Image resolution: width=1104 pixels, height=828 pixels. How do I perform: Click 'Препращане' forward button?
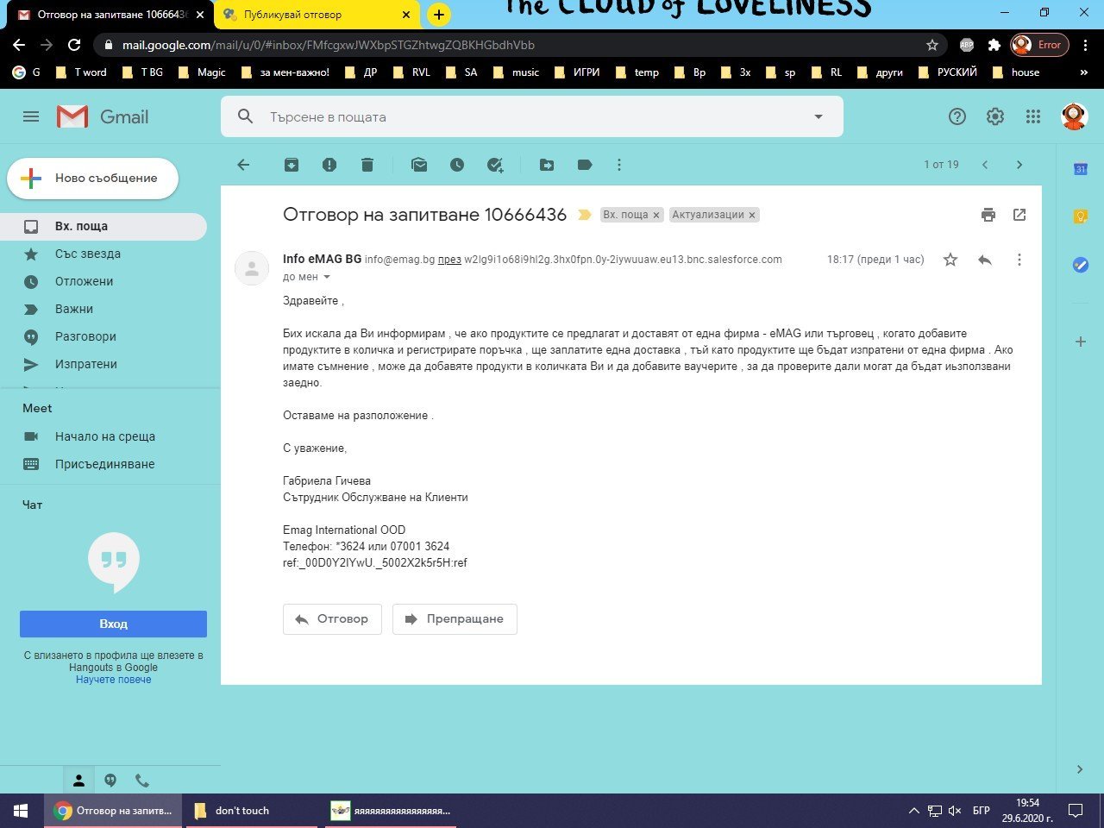455,619
